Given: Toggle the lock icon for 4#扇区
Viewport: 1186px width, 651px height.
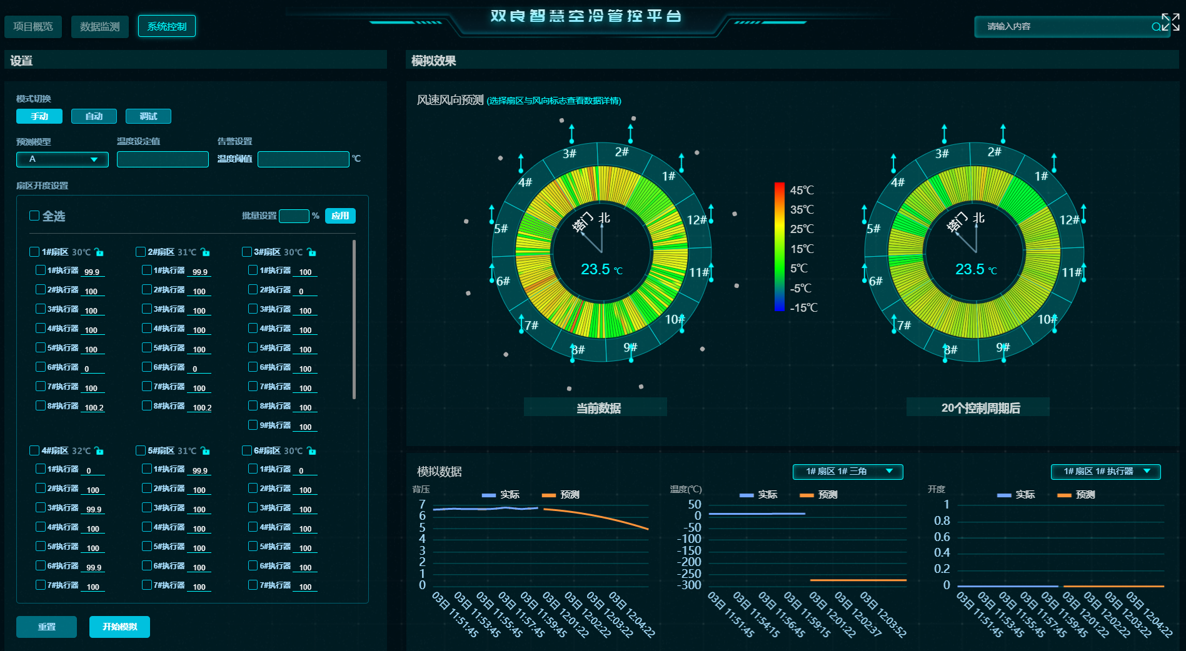Looking at the screenshot, I should pyautogui.click(x=99, y=451).
